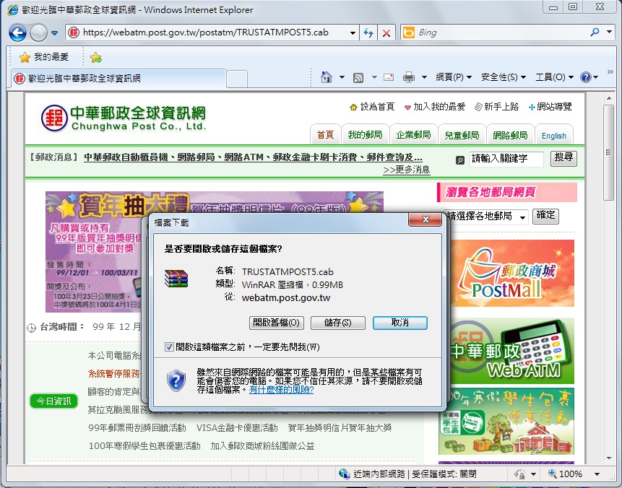Image resolution: width=622 pixels, height=488 pixels.
Task: Click the 有什麼樣的風險? link
Action: (281, 390)
